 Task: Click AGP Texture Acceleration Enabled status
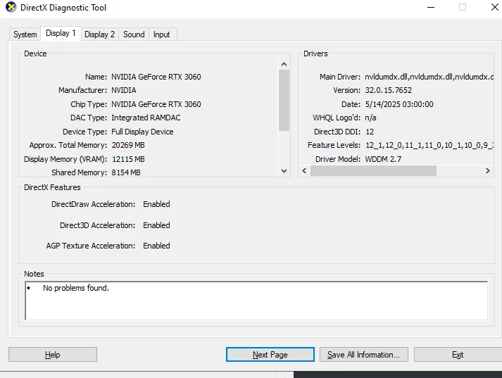click(x=156, y=246)
